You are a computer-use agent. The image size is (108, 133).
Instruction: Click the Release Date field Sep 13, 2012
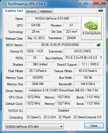(x=36, y=38)
